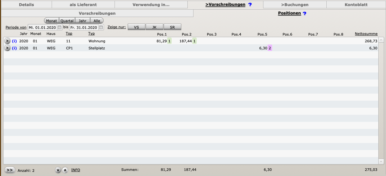
Task: Open info (i) for Wohnung row
Action: coord(14,41)
